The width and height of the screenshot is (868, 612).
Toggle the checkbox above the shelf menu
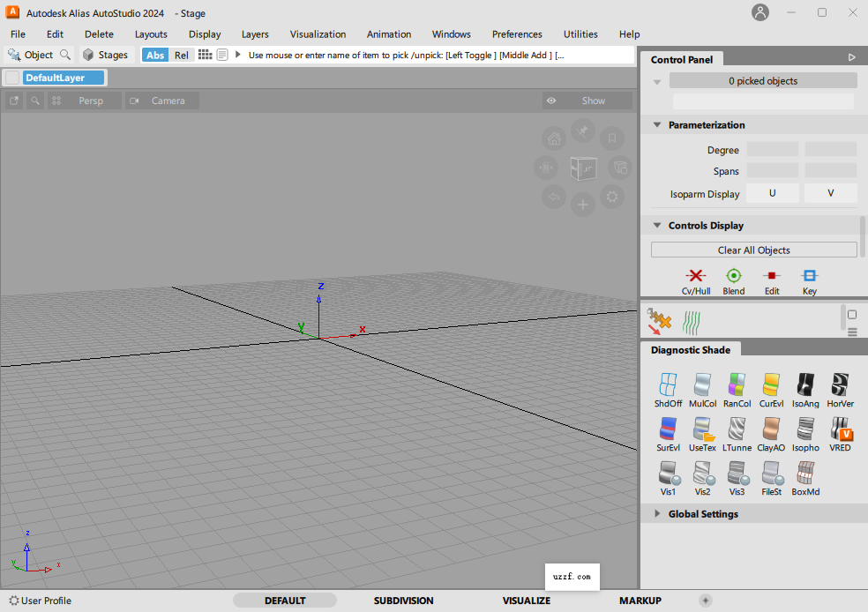click(851, 314)
